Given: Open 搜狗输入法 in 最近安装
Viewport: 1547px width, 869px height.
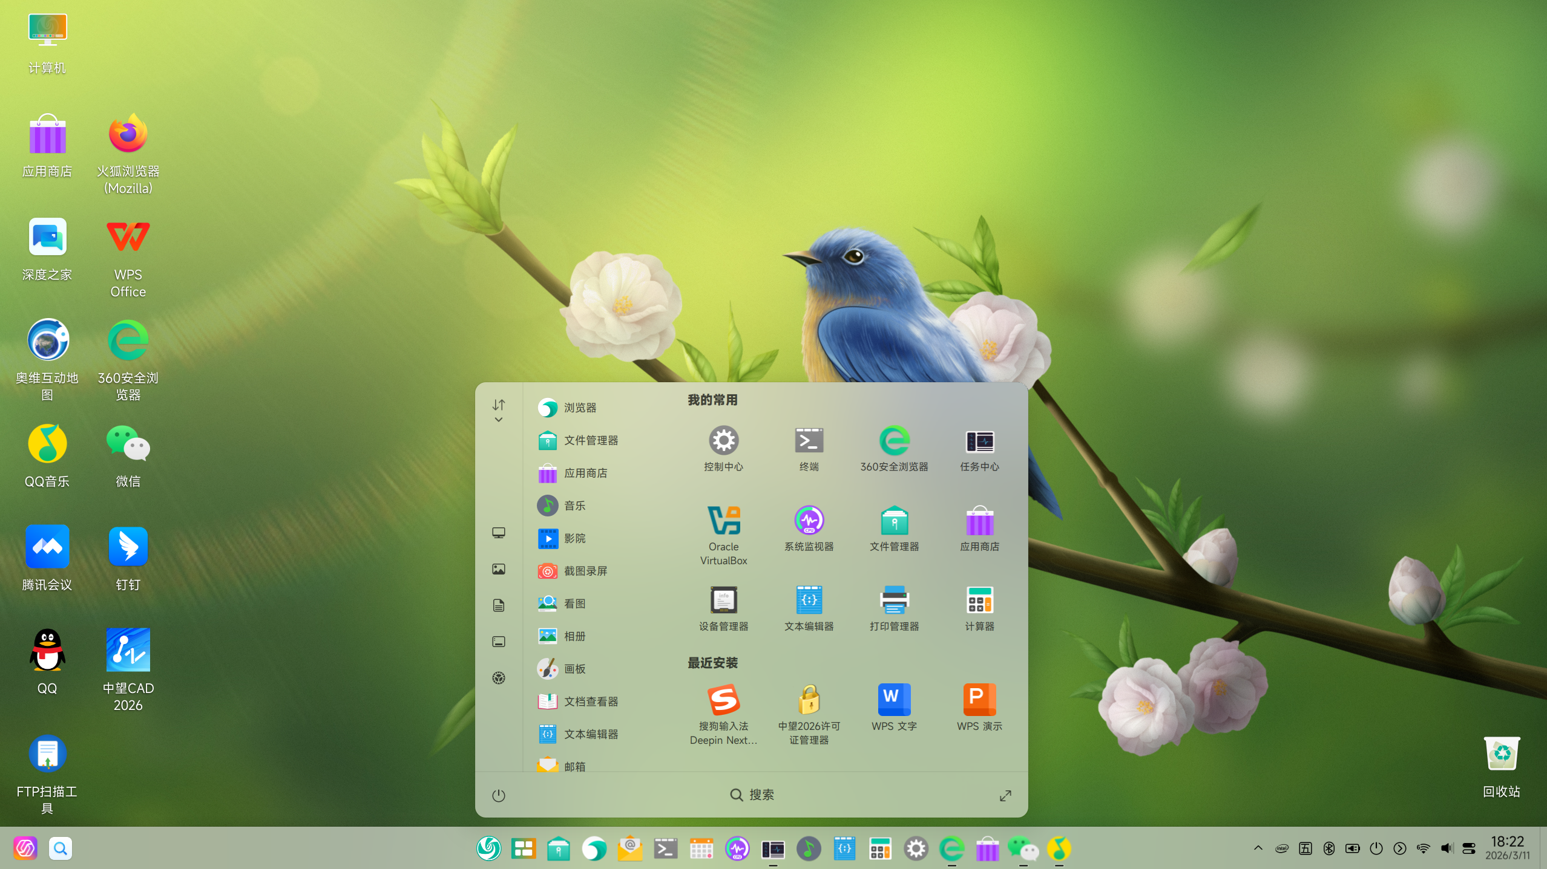Looking at the screenshot, I should (x=723, y=700).
